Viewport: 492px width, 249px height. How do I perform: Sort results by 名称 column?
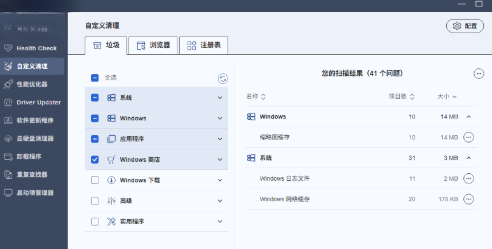point(256,97)
